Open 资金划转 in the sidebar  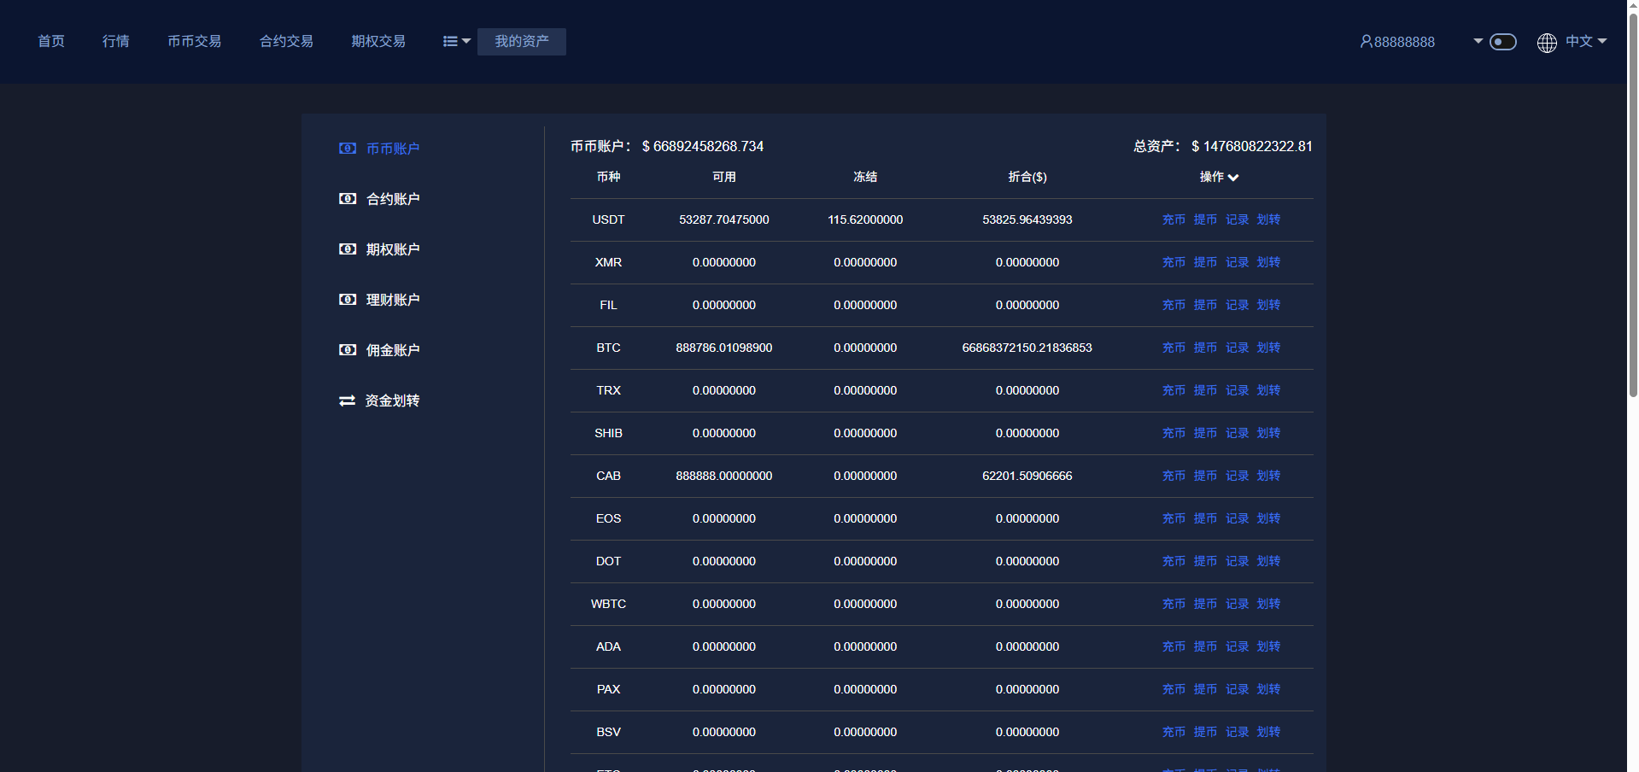pos(393,401)
